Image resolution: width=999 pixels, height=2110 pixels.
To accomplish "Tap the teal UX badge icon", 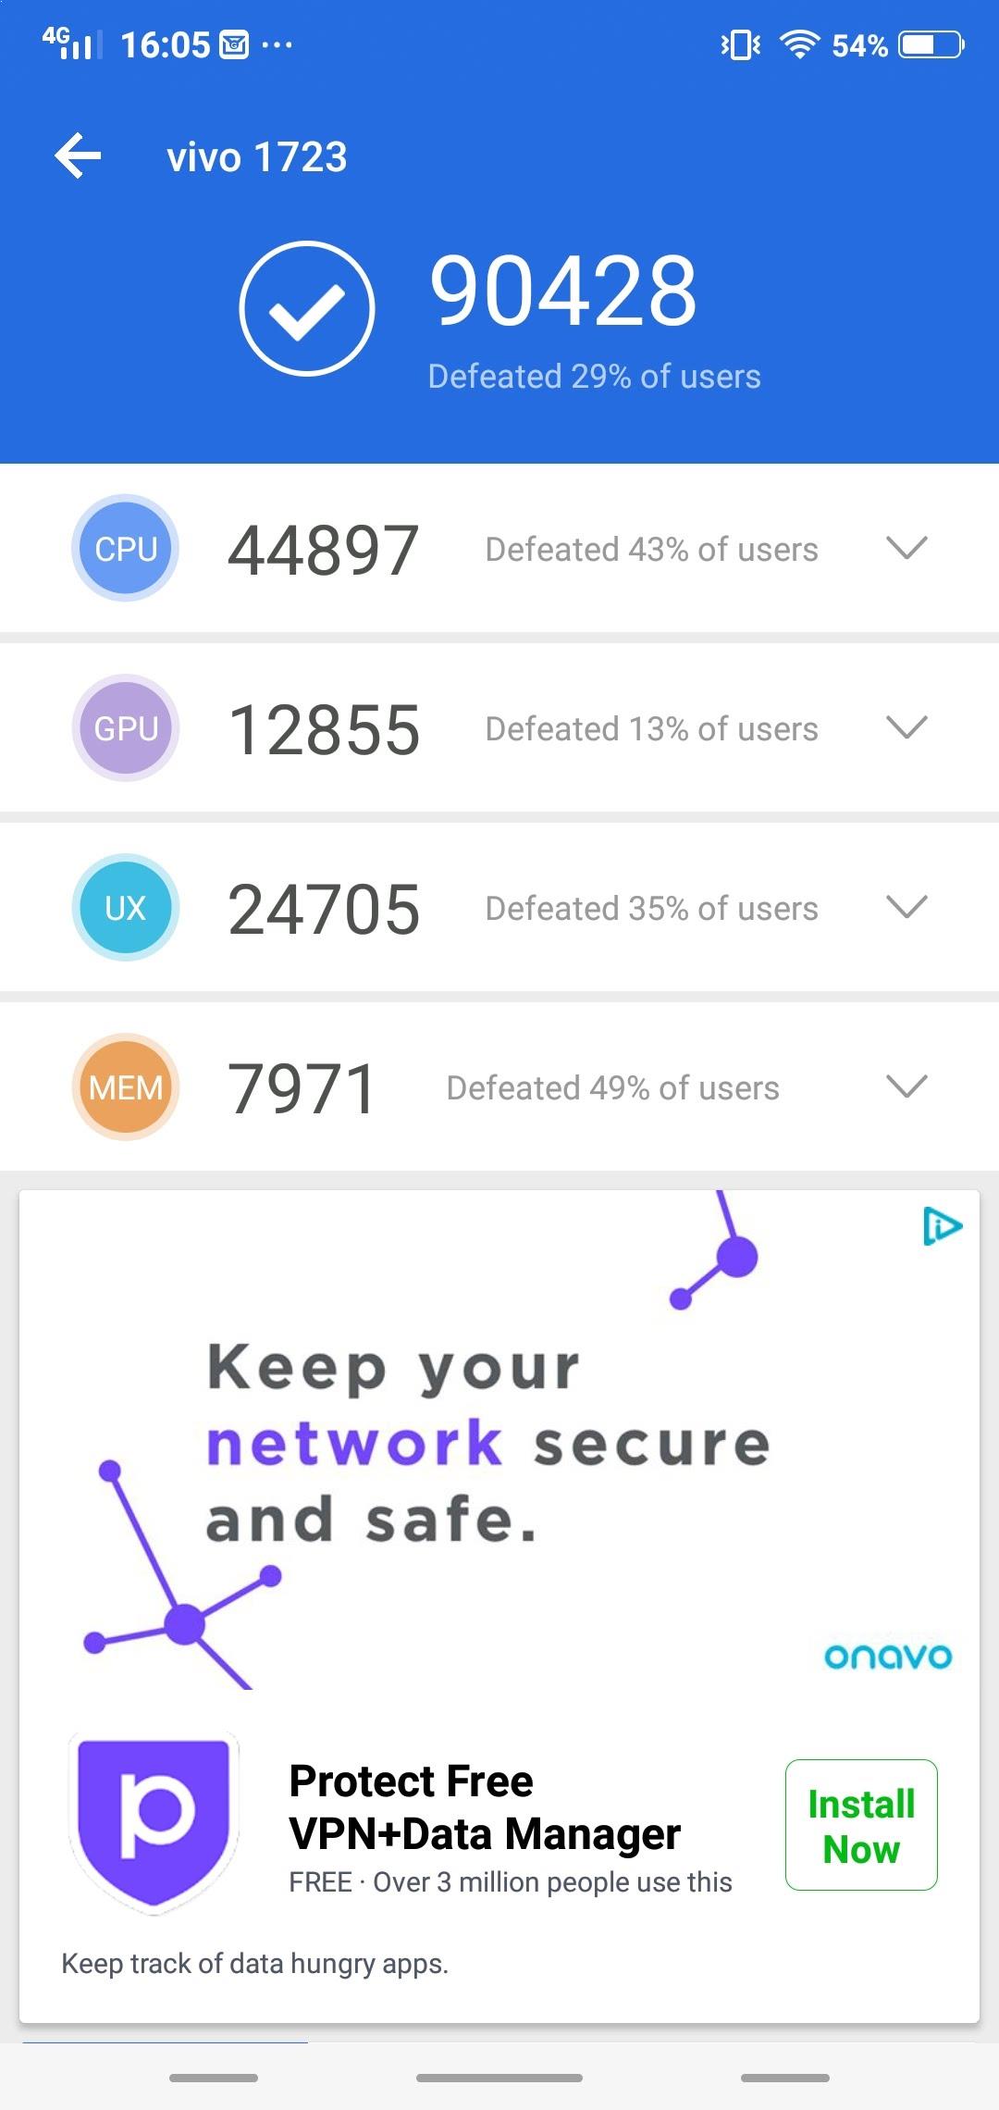I will pos(126,908).
